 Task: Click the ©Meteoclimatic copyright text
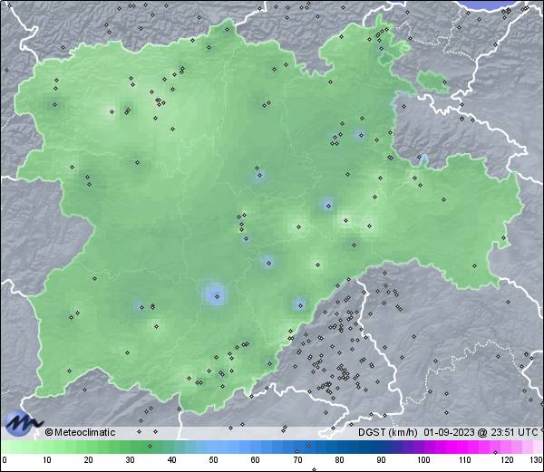pos(80,432)
